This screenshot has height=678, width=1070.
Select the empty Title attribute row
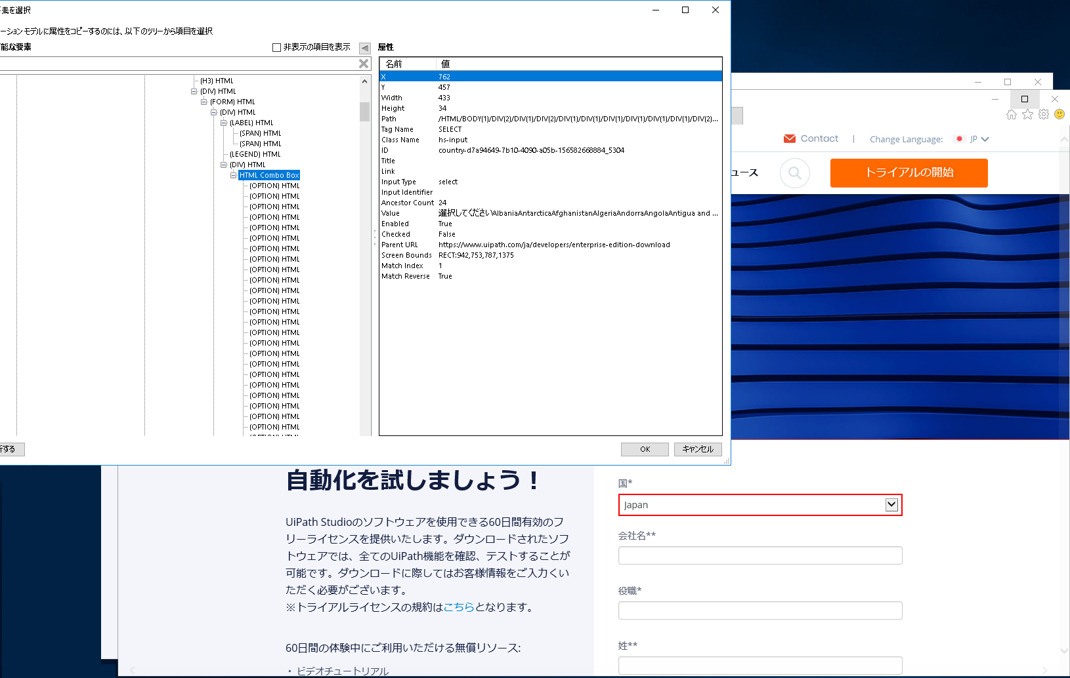coord(551,161)
